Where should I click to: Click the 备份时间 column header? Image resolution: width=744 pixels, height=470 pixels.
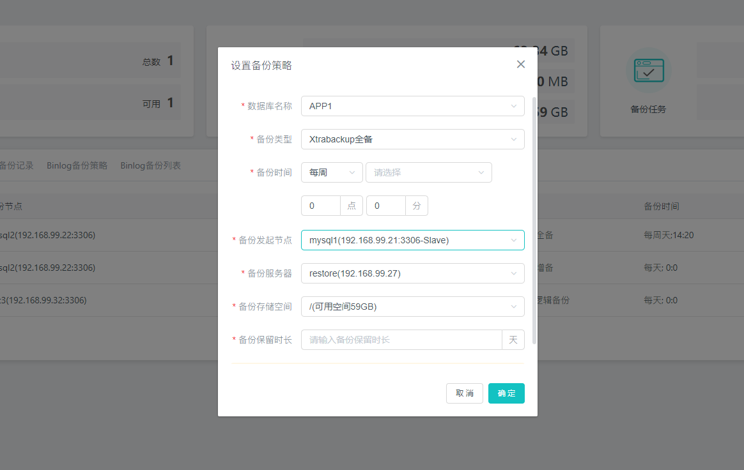pos(661,206)
